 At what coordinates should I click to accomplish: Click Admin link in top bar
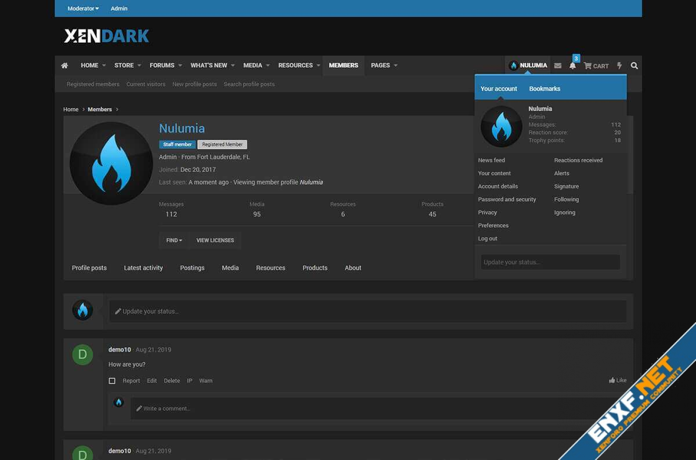point(119,9)
